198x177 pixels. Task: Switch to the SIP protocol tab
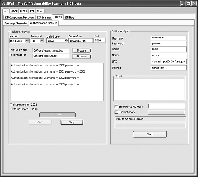(x=6, y=11)
